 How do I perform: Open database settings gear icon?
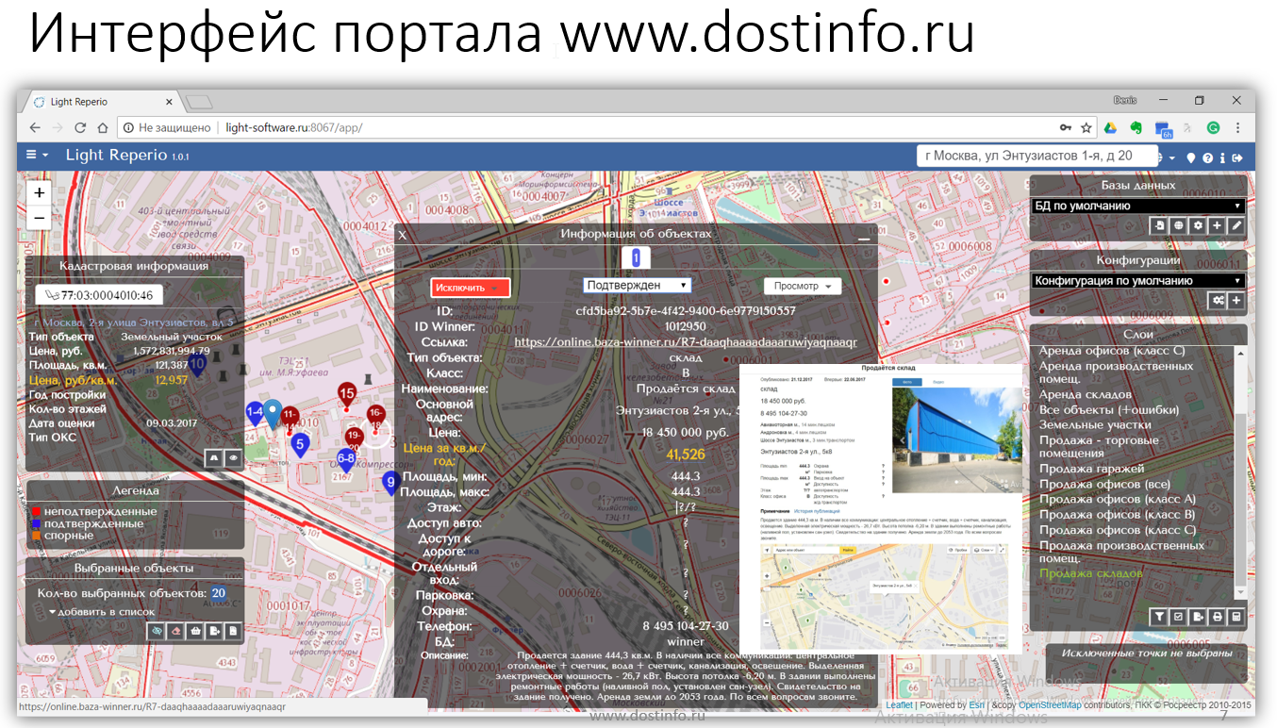click(x=1198, y=226)
